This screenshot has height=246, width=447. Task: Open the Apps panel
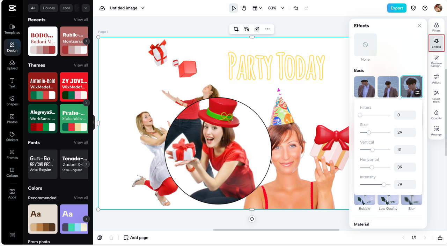[x=12, y=194]
